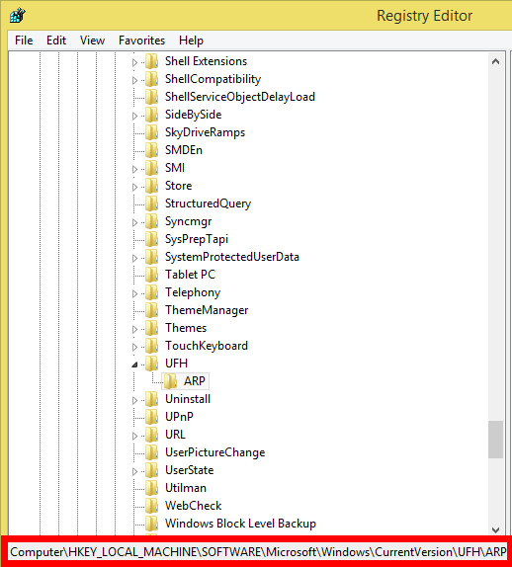Click the StructuredQuery folder icon
This screenshot has width=512, height=567.
(152, 203)
